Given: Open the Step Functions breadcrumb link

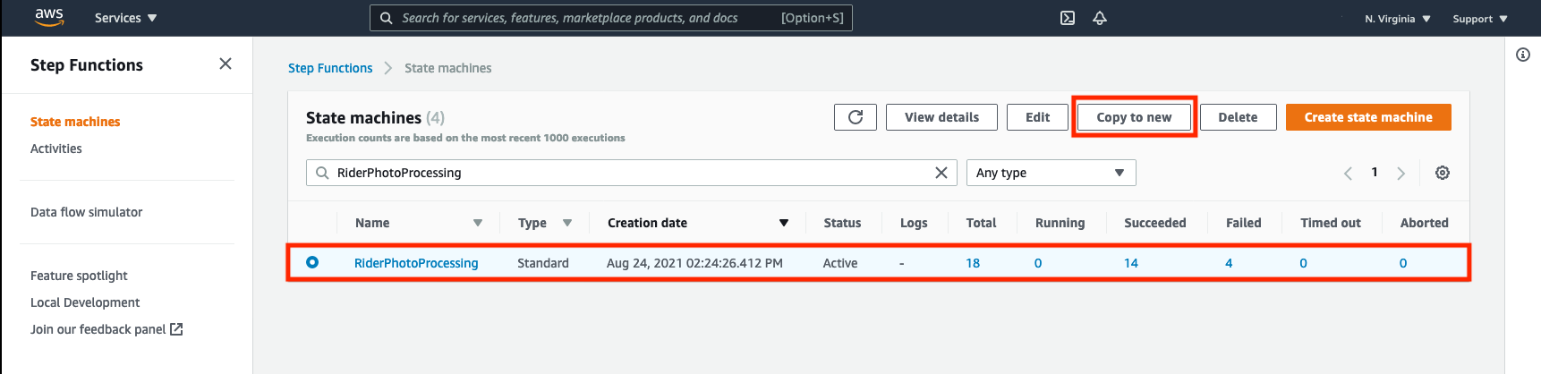Looking at the screenshot, I should coord(330,68).
